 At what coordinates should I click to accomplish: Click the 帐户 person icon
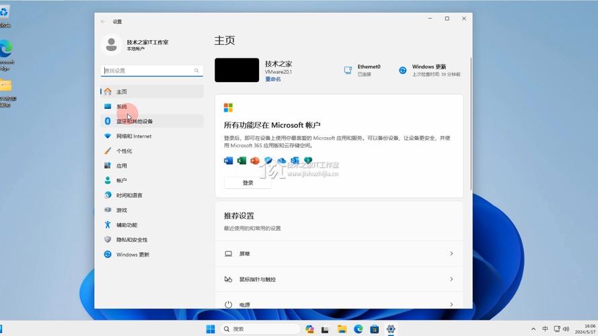click(108, 180)
